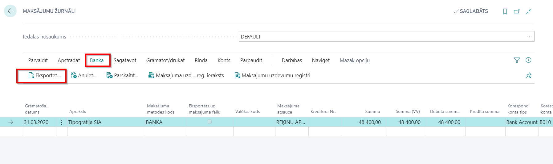553x164 pixels.
Task: Go back with the arrow button
Action: tap(10, 11)
